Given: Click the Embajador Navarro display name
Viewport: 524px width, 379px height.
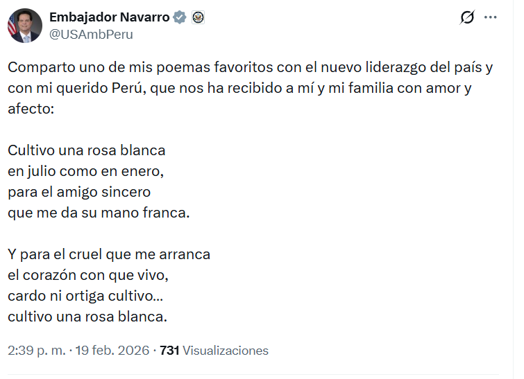Looking at the screenshot, I should [109, 18].
